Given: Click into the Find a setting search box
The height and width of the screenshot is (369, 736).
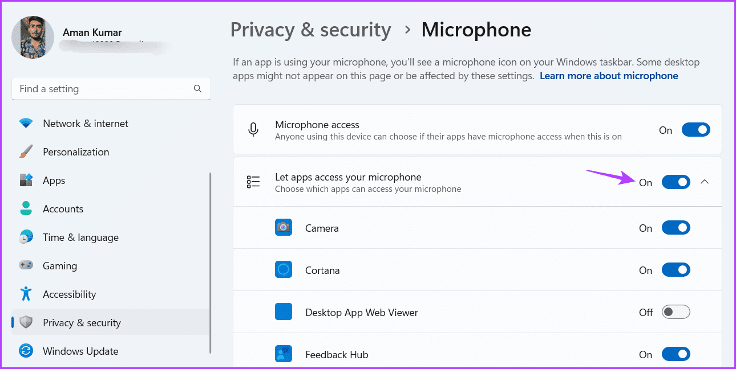Looking at the screenshot, I should click(x=111, y=89).
